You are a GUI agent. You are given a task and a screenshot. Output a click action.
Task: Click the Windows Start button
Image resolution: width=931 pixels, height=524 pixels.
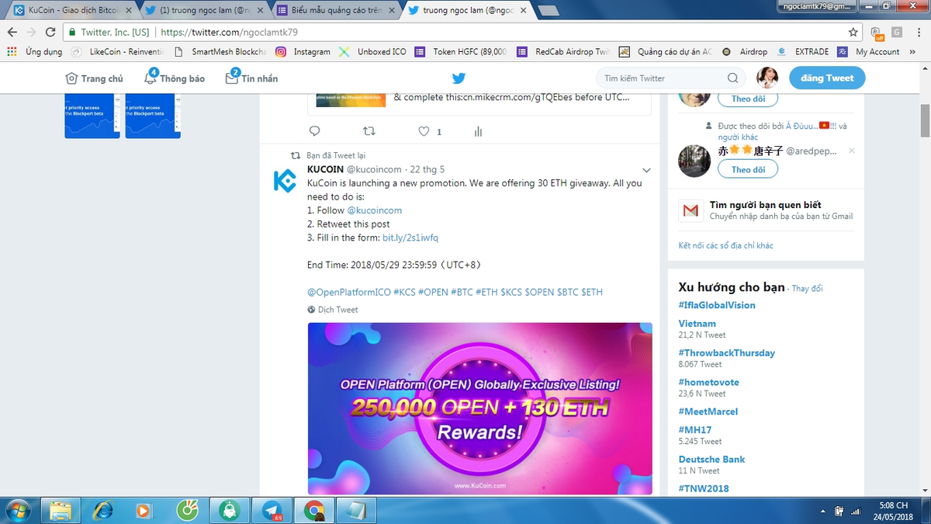tap(17, 510)
